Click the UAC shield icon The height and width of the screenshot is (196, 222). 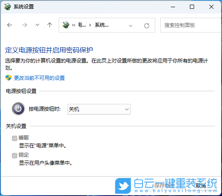pos(8,78)
